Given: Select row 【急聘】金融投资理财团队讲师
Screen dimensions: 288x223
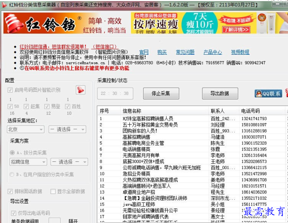Looking at the screenshot, I should click(x=192, y=198).
